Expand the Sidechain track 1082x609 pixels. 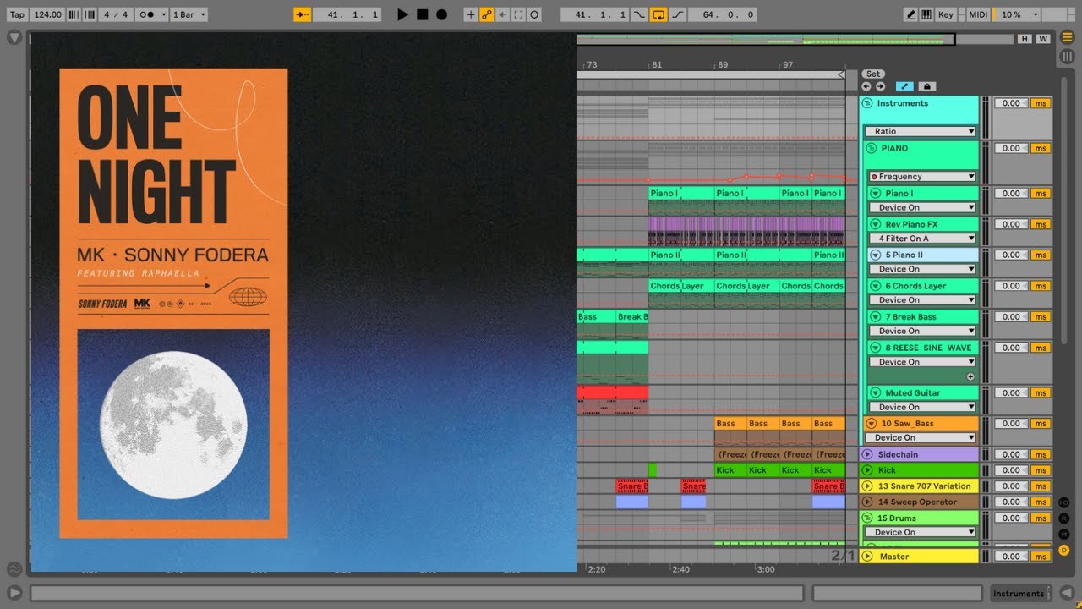[x=867, y=454]
